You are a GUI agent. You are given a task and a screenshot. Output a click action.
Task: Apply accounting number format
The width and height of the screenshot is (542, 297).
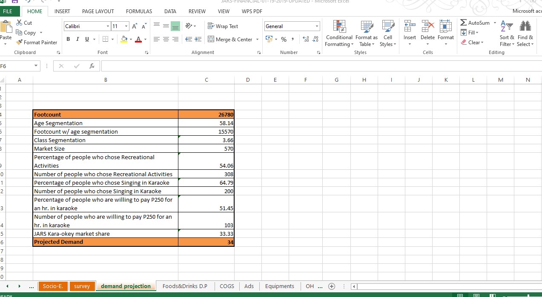pyautogui.click(x=268, y=39)
